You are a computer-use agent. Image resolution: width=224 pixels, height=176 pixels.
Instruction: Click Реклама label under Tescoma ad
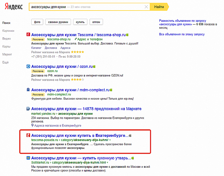(38, 39)
